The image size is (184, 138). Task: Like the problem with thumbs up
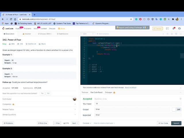11,44
